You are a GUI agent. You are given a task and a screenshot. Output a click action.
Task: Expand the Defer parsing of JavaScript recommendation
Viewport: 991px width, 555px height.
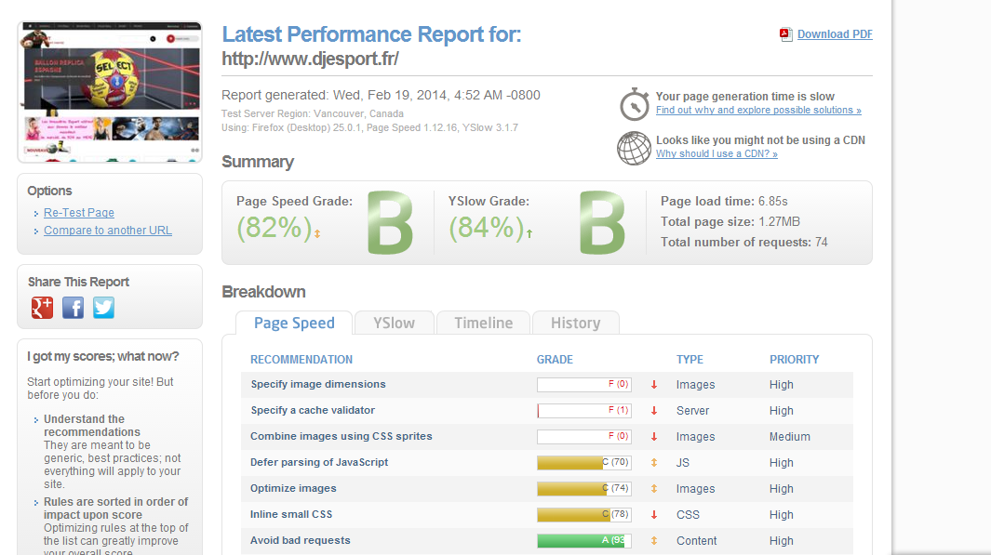pos(319,462)
